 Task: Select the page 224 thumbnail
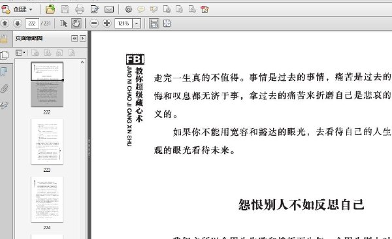pyautogui.click(x=47, y=199)
